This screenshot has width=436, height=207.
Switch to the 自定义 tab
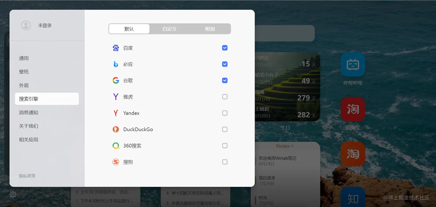click(x=170, y=29)
